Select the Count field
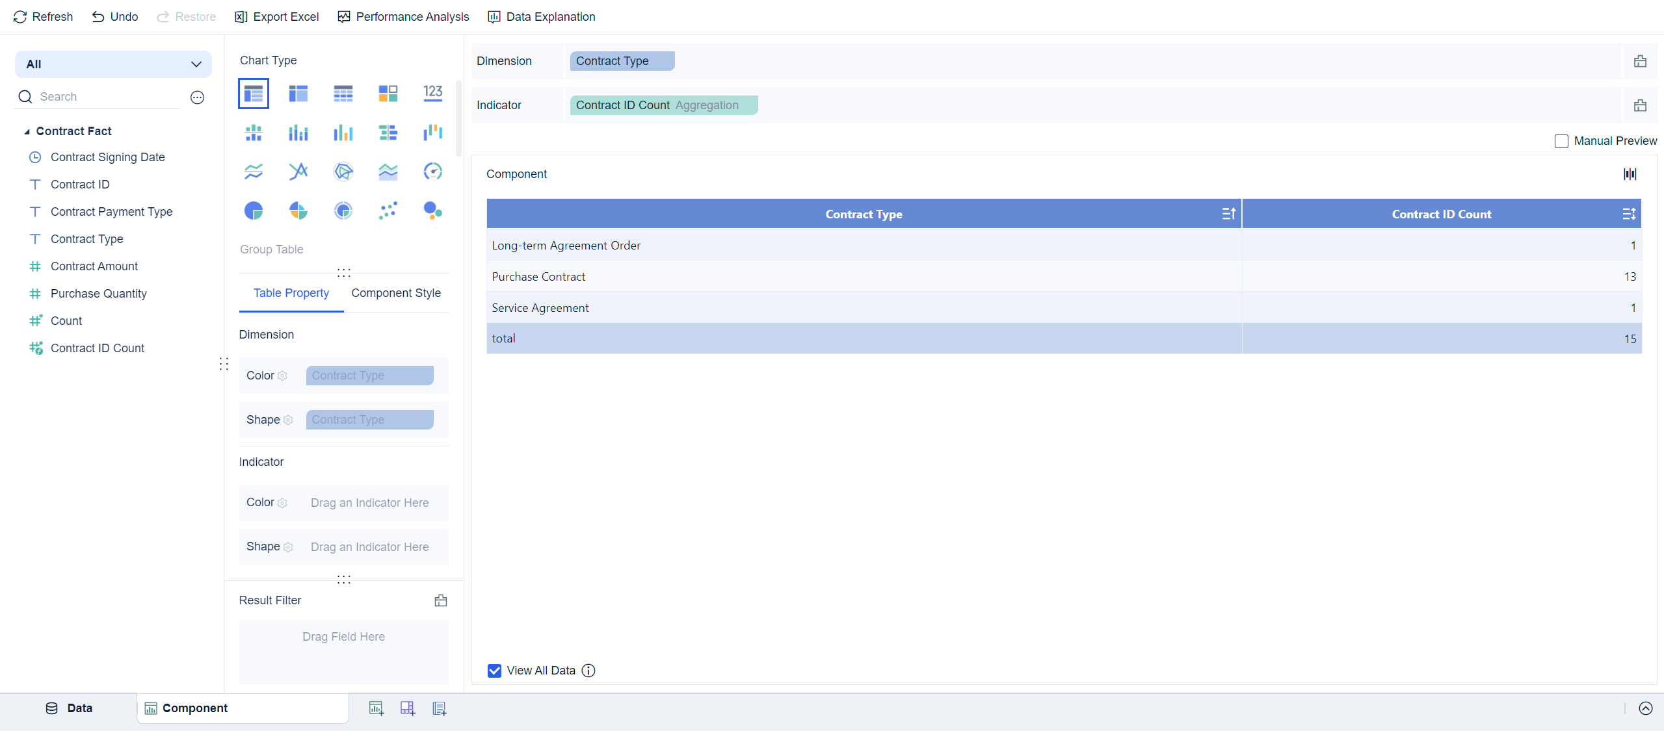This screenshot has height=731, width=1664. click(66, 321)
